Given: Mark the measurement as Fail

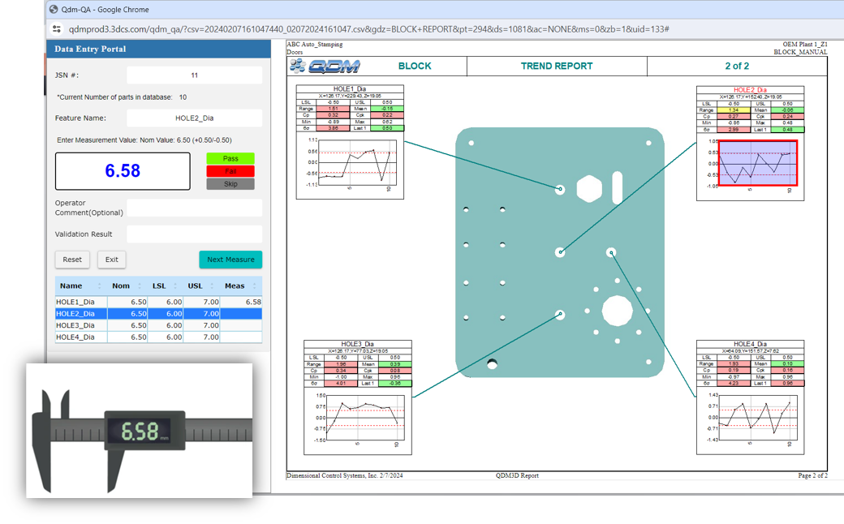Looking at the screenshot, I should 230,171.
